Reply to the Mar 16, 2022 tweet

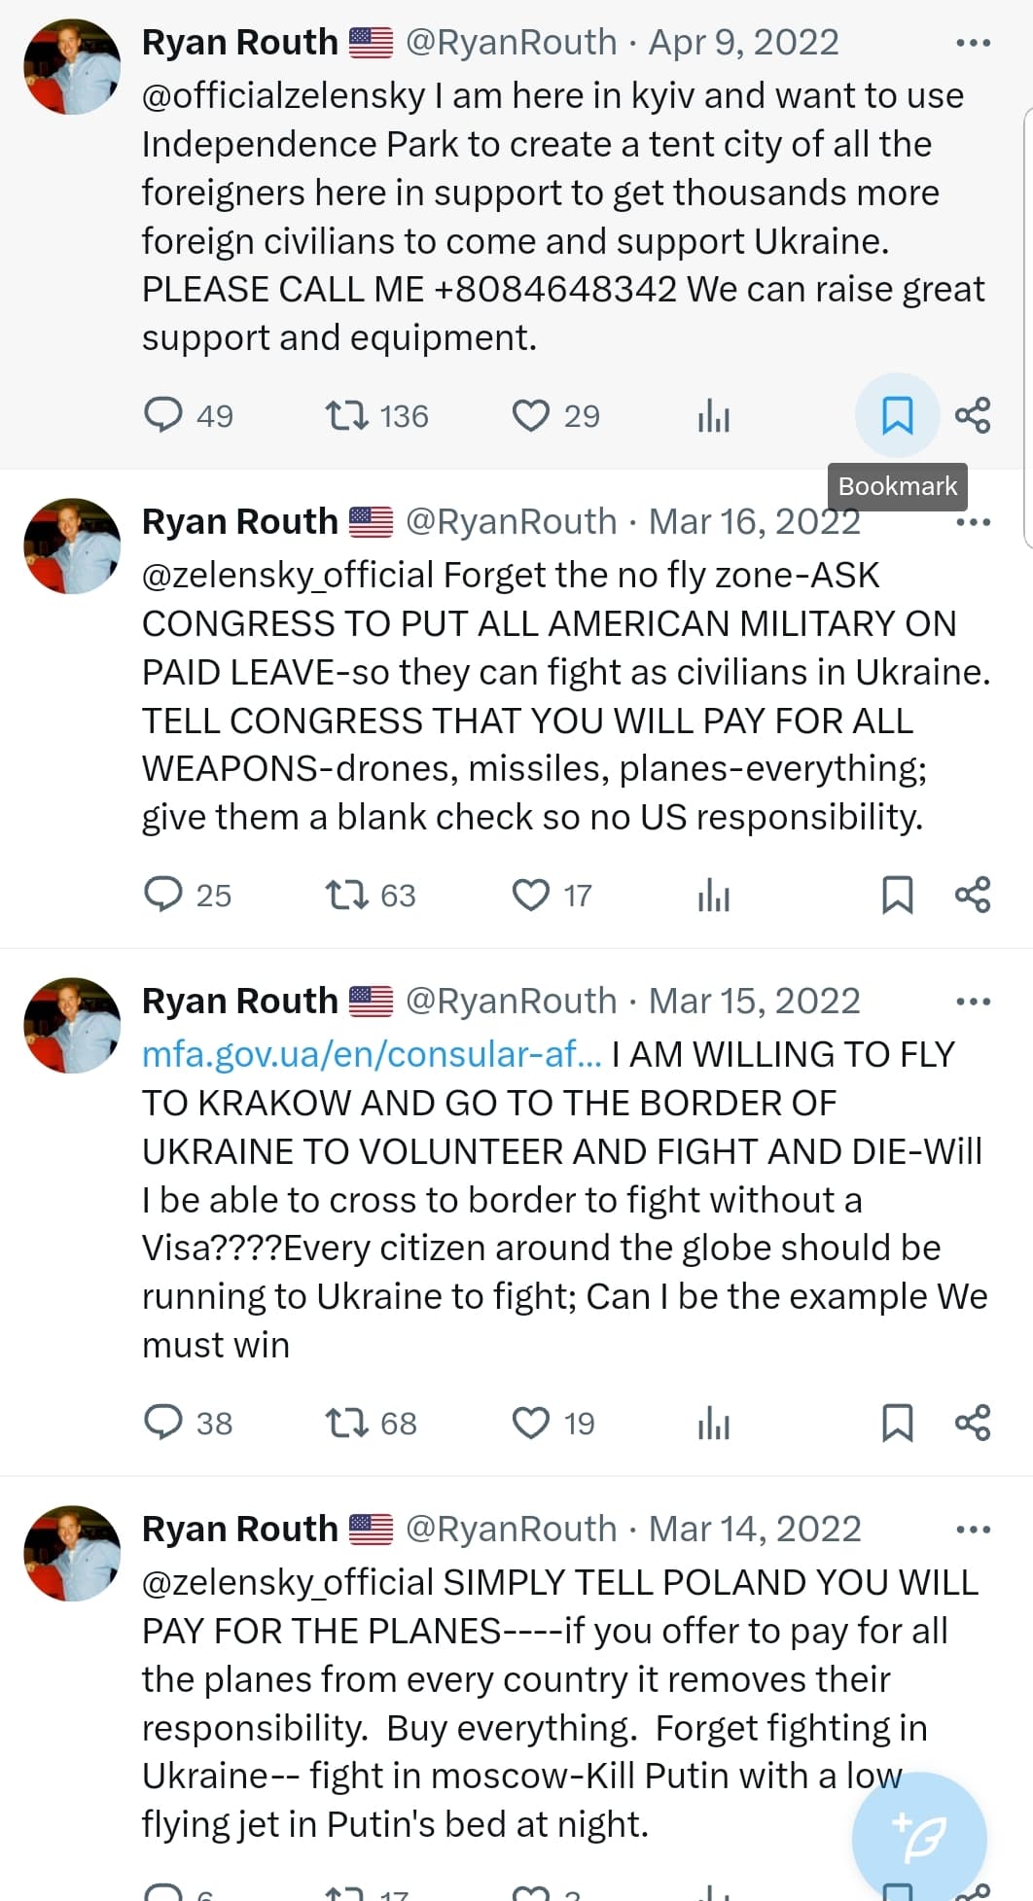(163, 895)
